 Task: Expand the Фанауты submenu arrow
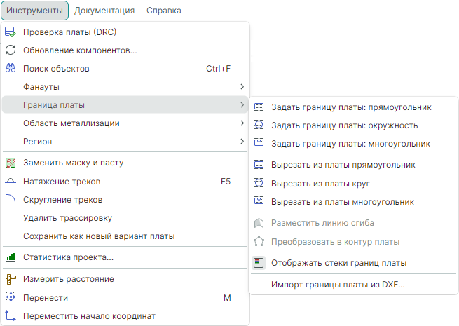click(x=242, y=87)
